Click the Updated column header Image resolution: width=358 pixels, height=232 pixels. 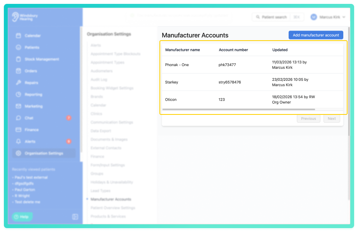tap(280, 50)
